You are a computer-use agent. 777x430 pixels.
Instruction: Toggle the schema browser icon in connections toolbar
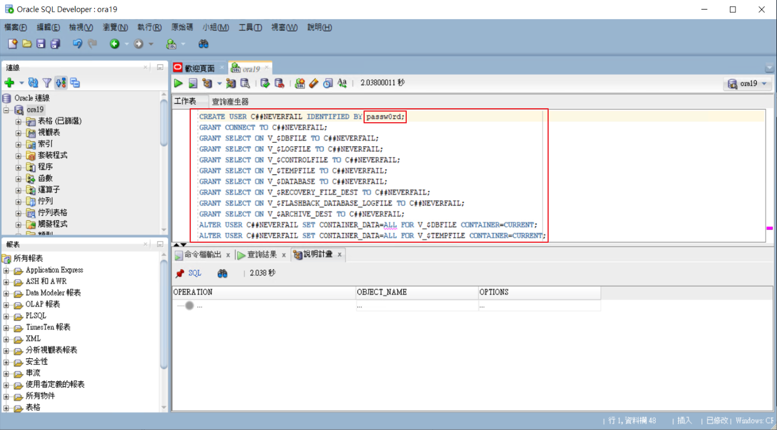click(x=61, y=83)
